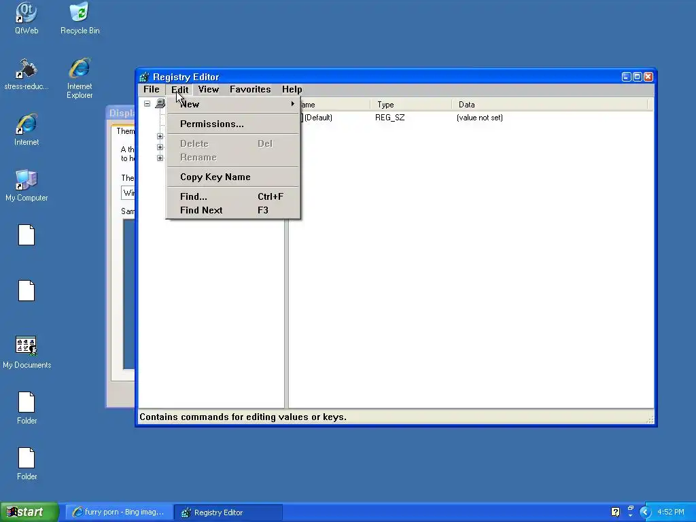The image size is (696, 522).
Task: Choose Find Next from the Edit menu
Action: [233, 211]
